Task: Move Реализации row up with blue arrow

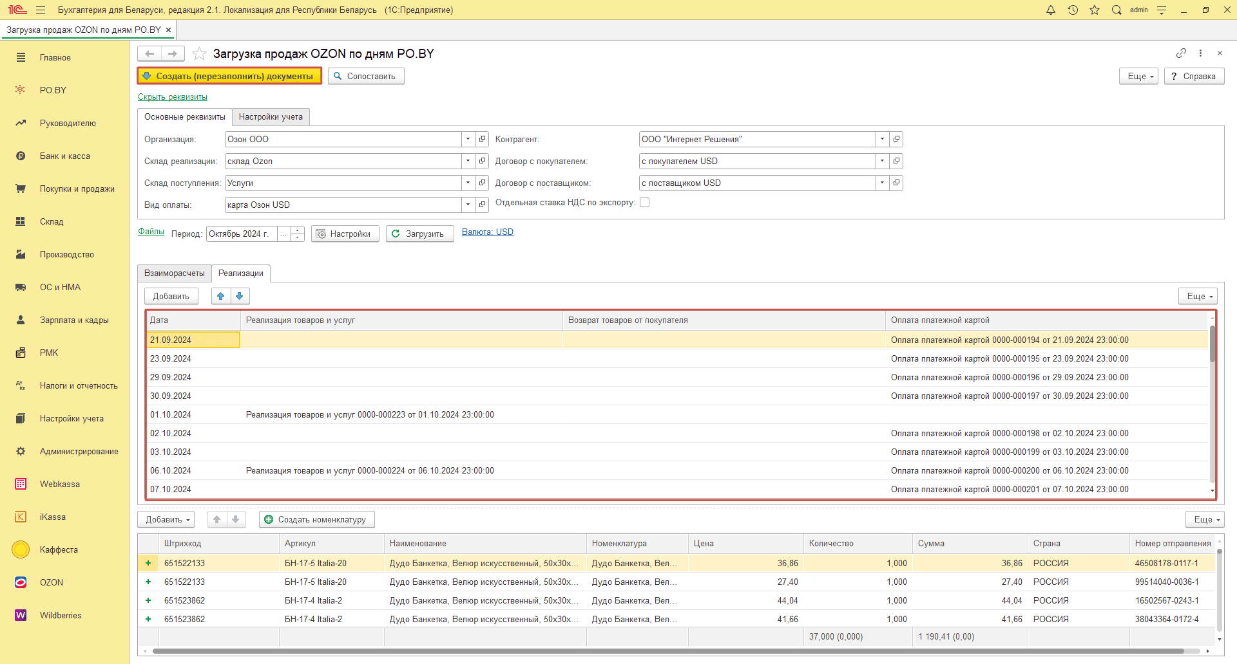Action: coord(221,296)
